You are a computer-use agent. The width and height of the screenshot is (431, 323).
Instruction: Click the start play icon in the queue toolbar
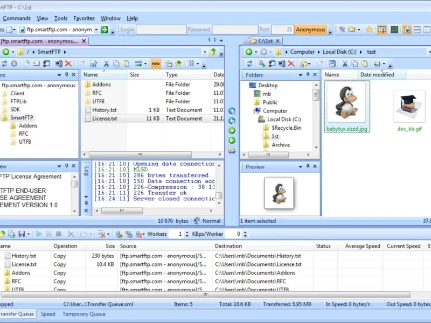point(39,234)
